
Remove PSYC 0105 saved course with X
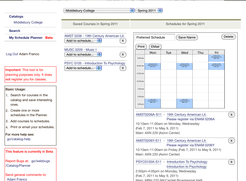(x=123, y=68)
